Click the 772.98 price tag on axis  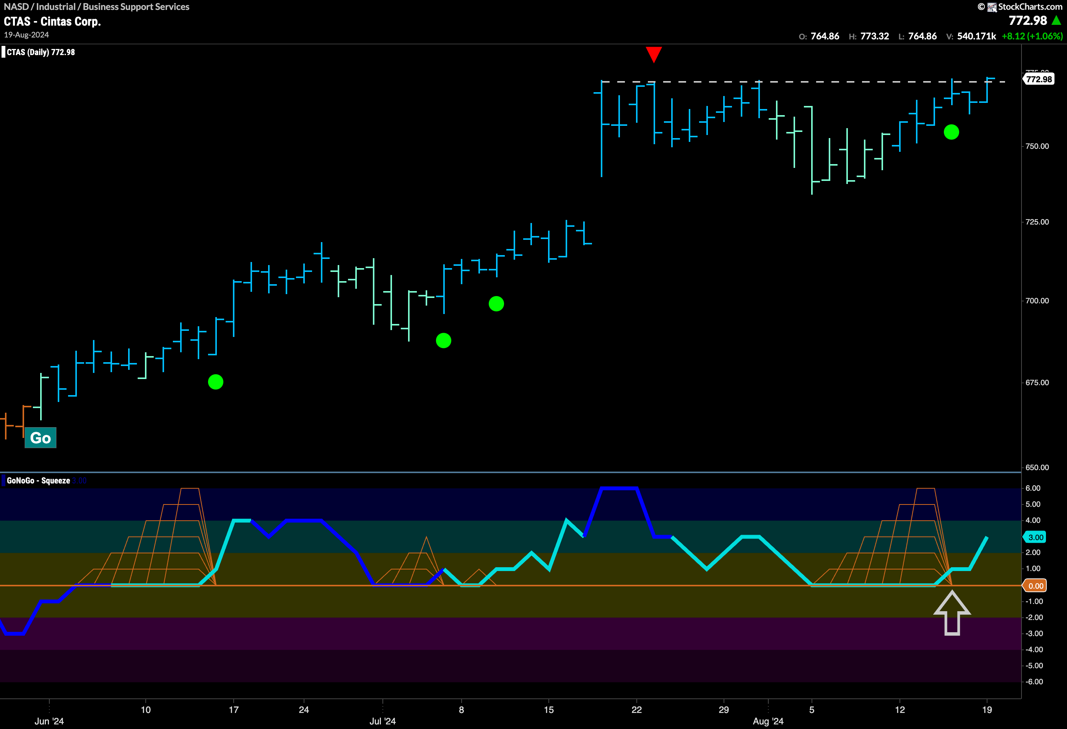(1039, 79)
